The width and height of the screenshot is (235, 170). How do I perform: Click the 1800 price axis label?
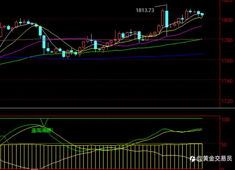click(227, 20)
